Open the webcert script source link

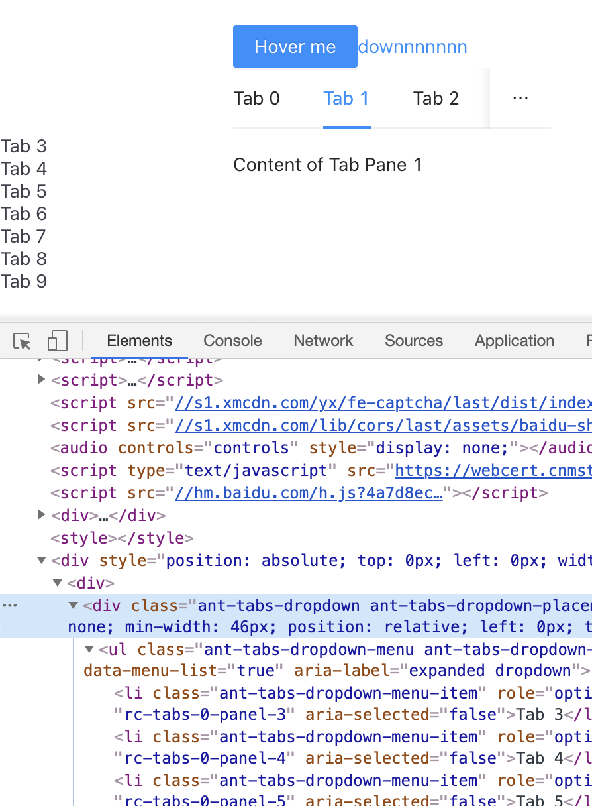(493, 471)
